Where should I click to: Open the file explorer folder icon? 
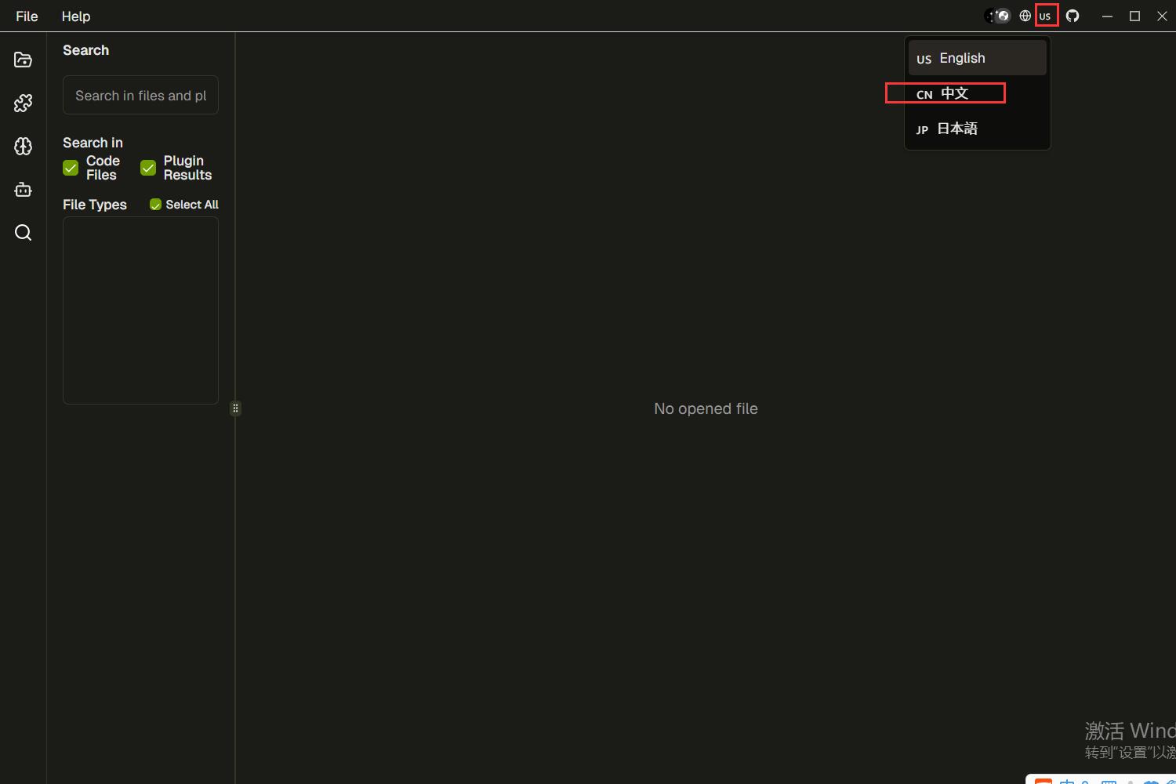point(23,60)
